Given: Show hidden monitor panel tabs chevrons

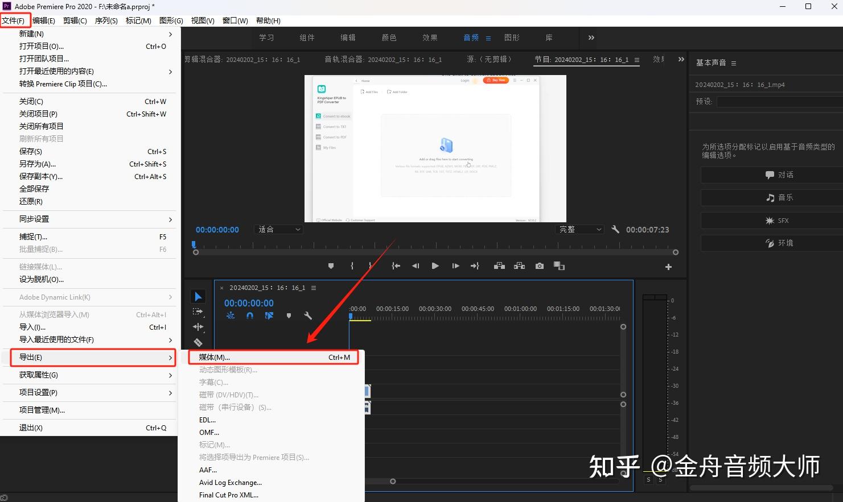Looking at the screenshot, I should tap(681, 59).
